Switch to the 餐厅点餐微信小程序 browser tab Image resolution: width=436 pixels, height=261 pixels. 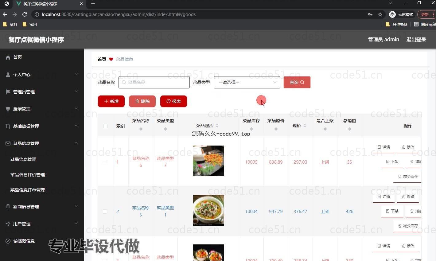(49, 4)
